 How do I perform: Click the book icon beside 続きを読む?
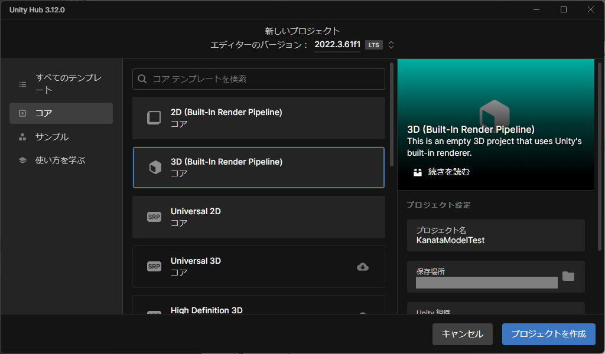pos(418,172)
